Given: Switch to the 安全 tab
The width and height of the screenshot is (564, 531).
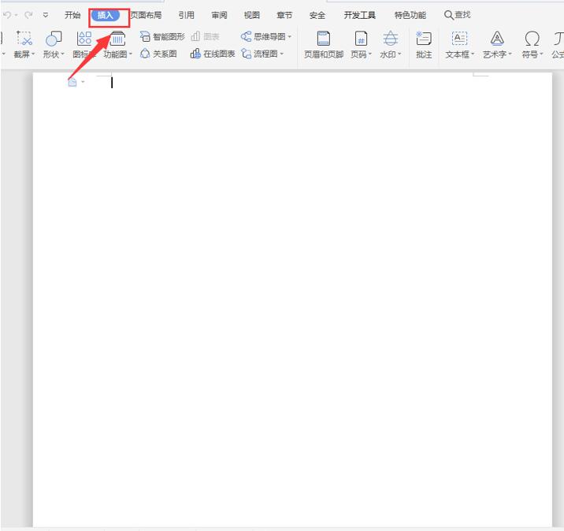Looking at the screenshot, I should (317, 15).
